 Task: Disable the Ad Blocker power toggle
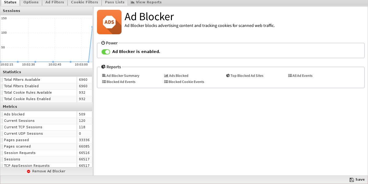click(x=106, y=52)
